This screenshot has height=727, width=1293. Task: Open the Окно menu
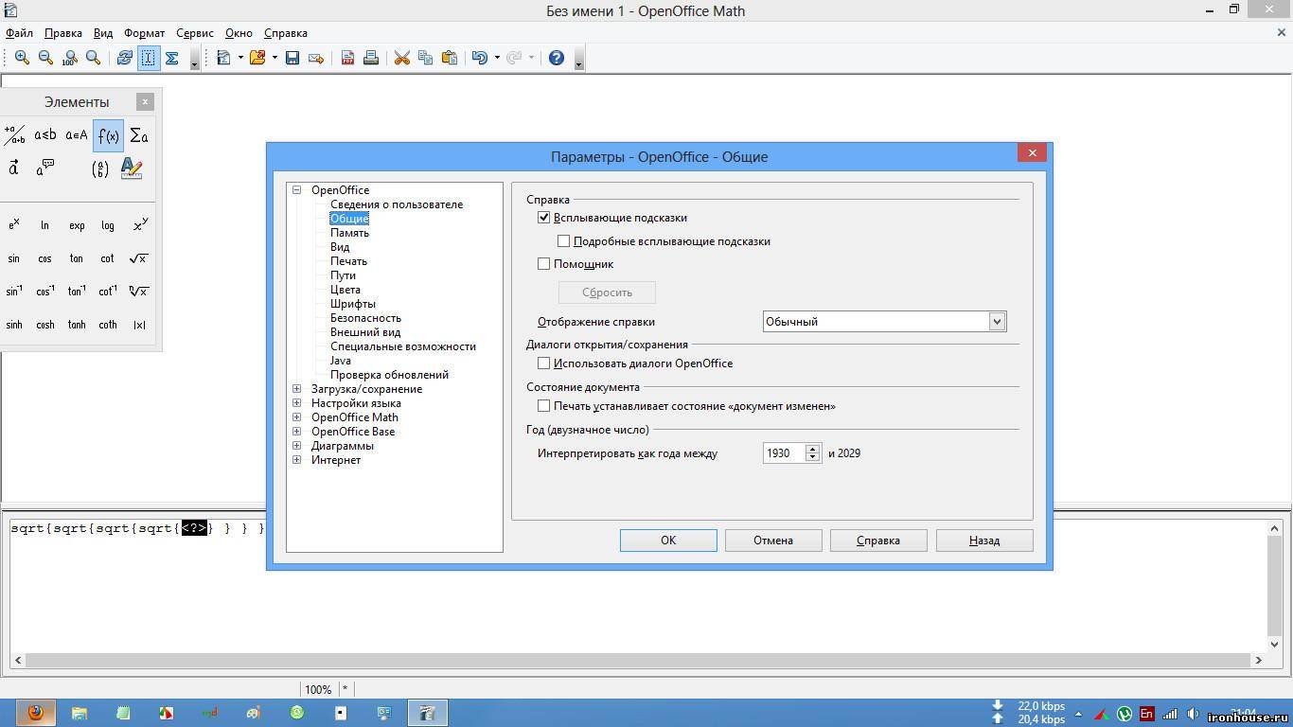click(239, 33)
